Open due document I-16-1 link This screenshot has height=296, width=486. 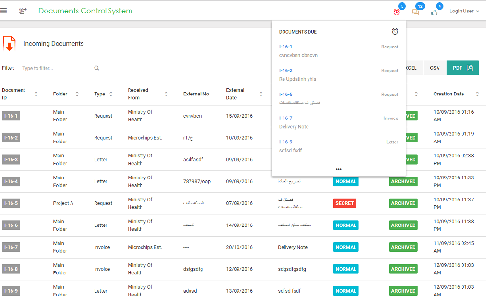click(285, 47)
